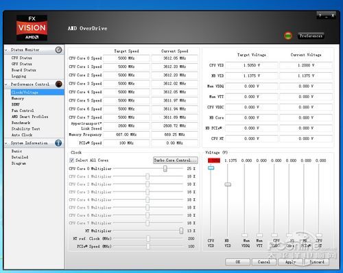Open the Fan Control page
This screenshot has width=343, height=273.
click(23, 110)
